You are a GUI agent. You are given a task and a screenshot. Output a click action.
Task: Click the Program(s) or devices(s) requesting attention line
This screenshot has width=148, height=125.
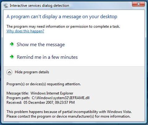pyautogui.click(x=43, y=84)
